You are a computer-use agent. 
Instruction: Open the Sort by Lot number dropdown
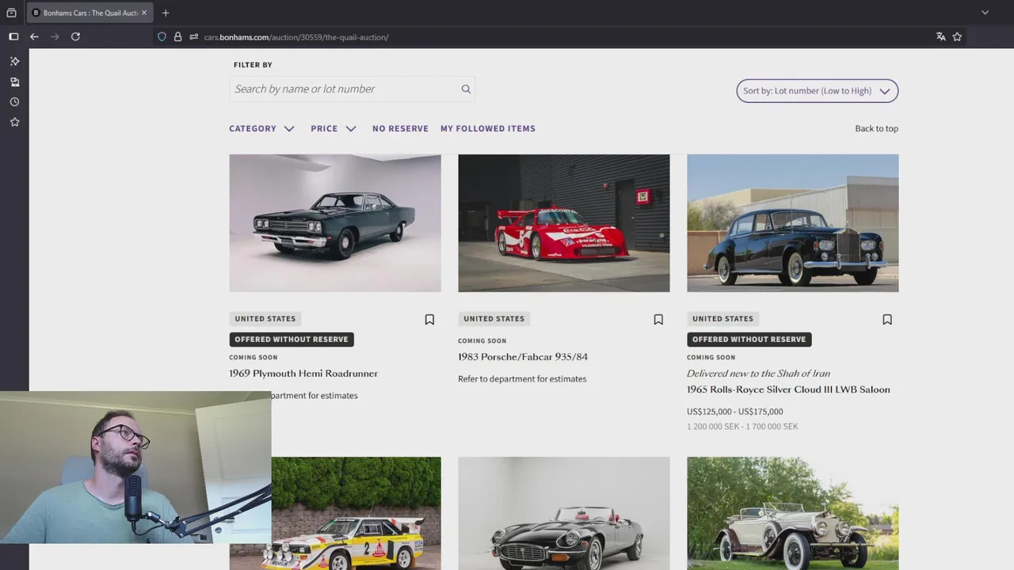tap(817, 91)
